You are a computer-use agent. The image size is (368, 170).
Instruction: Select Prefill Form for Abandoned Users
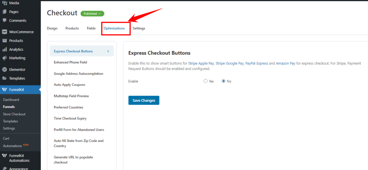point(79,130)
